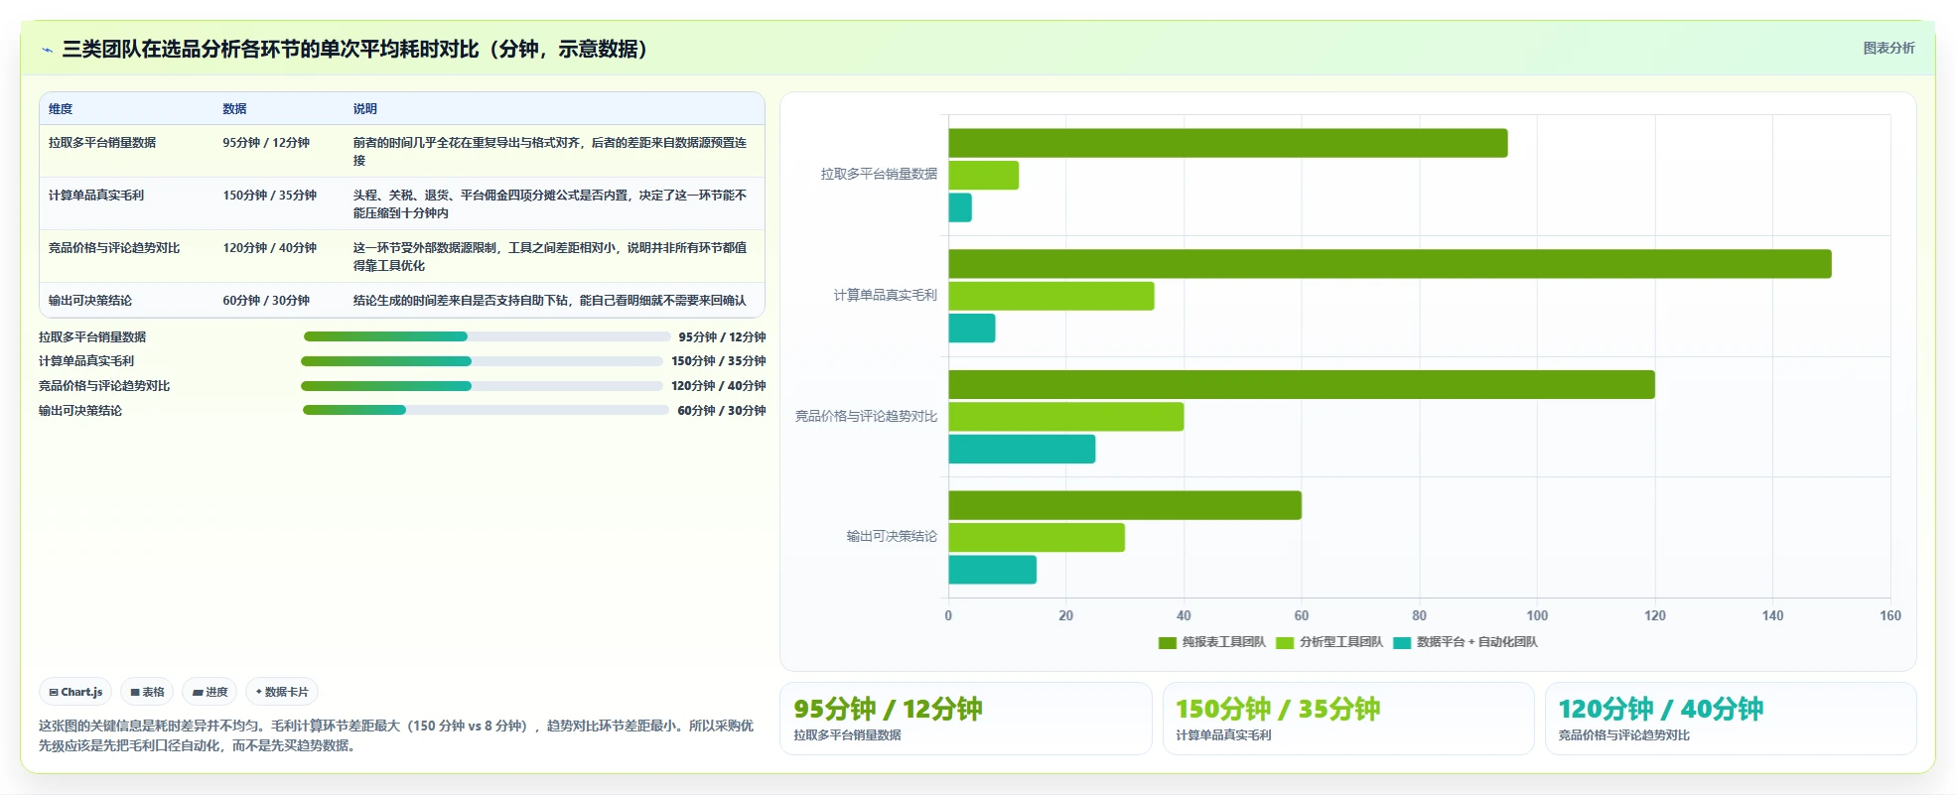Click the 维度 table column header

coord(61,109)
